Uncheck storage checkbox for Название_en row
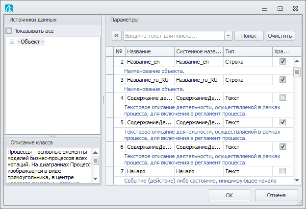This screenshot has width=306, height=209. click(282, 62)
